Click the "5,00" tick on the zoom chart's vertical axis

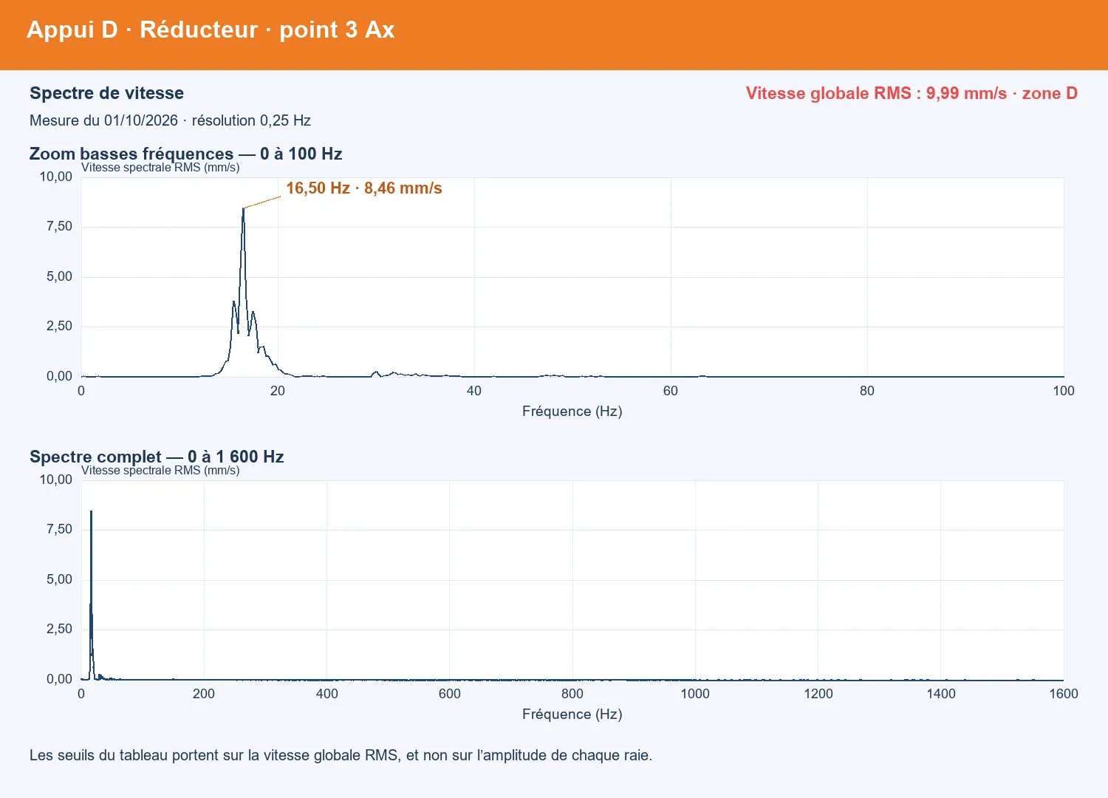point(60,276)
